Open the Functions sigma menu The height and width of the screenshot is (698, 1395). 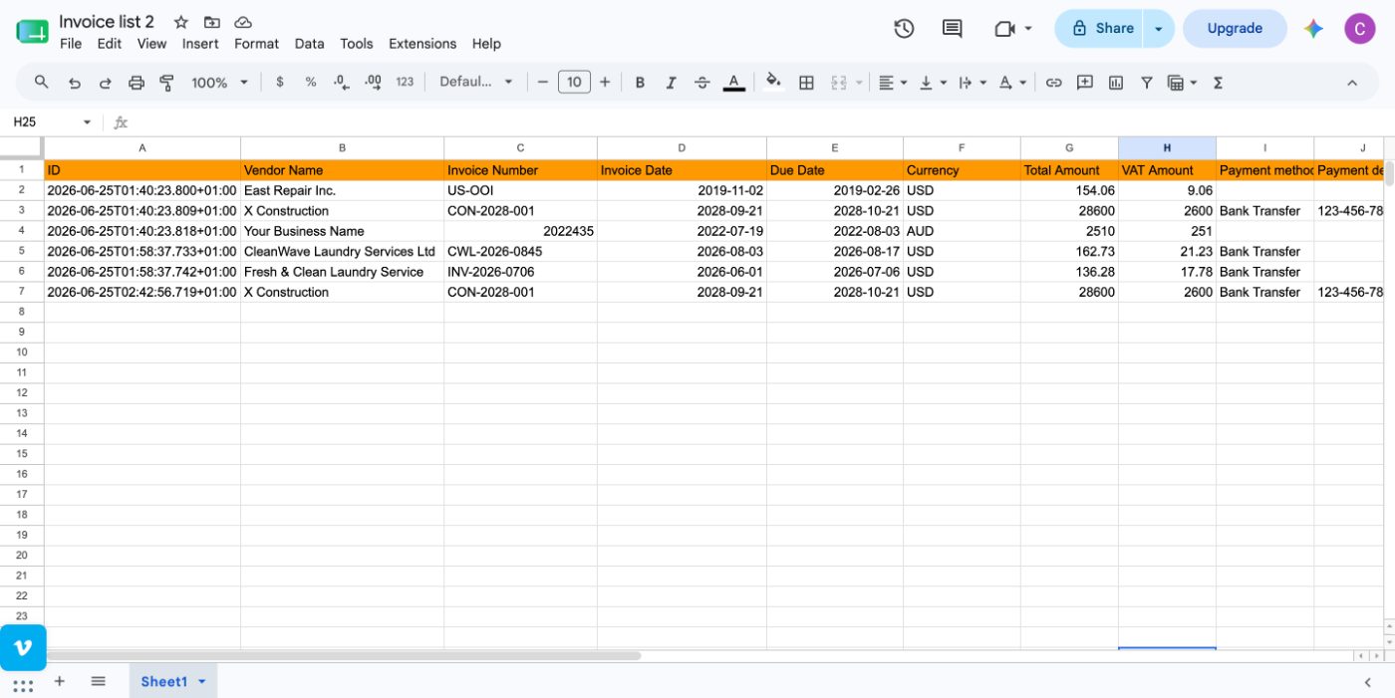click(1218, 83)
